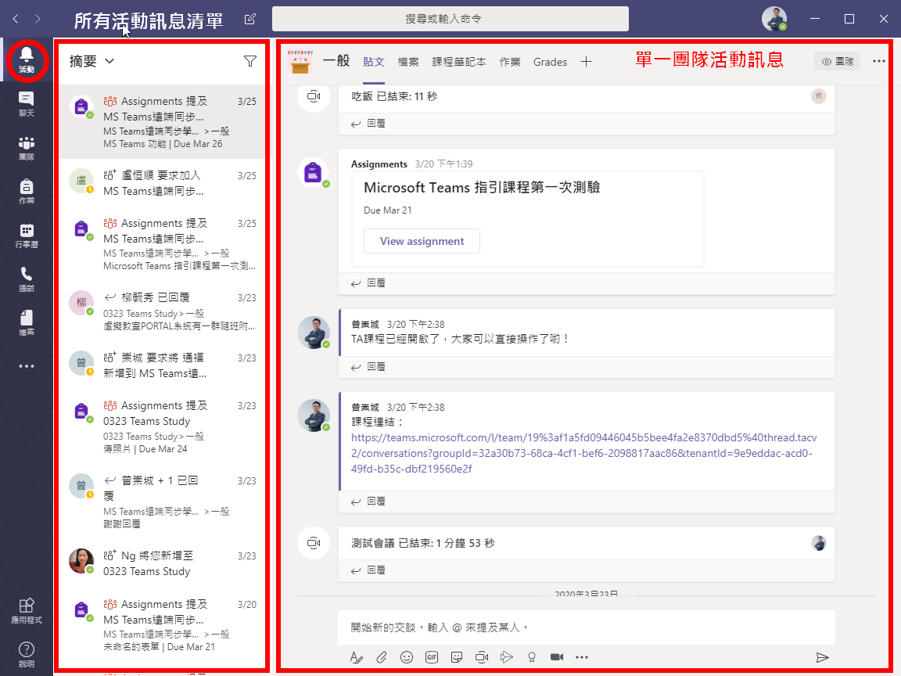The width and height of the screenshot is (901, 676).
Task: Click the general channel team avatar icon
Action: point(300,62)
